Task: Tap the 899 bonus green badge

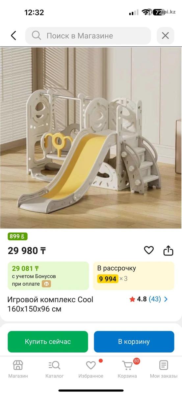Action: pos(18,236)
